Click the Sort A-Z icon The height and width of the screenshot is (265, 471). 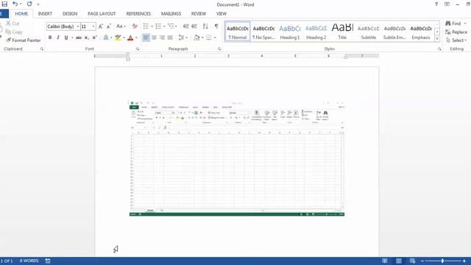[205, 26]
